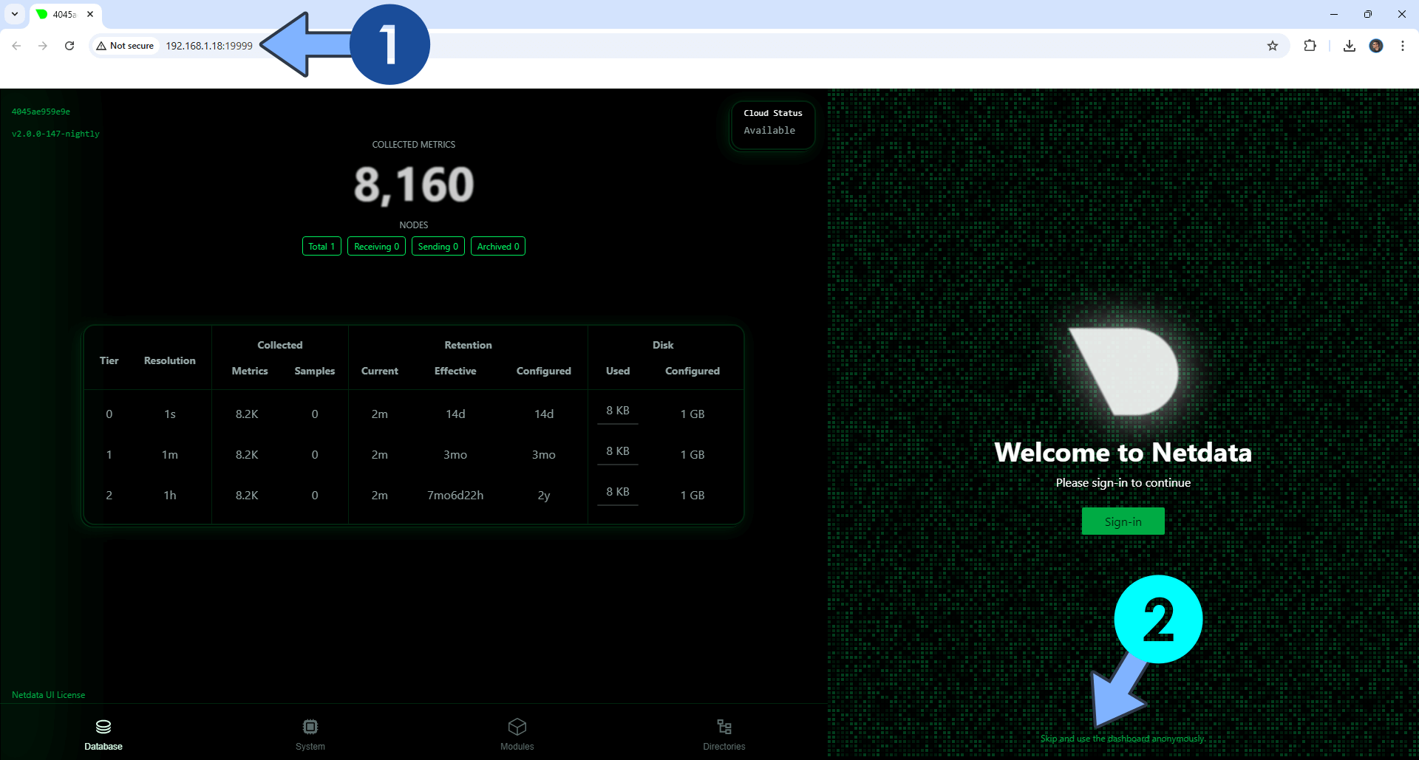Open the Netdata UI License link
Viewport: 1419px width, 760px height.
pos(49,695)
